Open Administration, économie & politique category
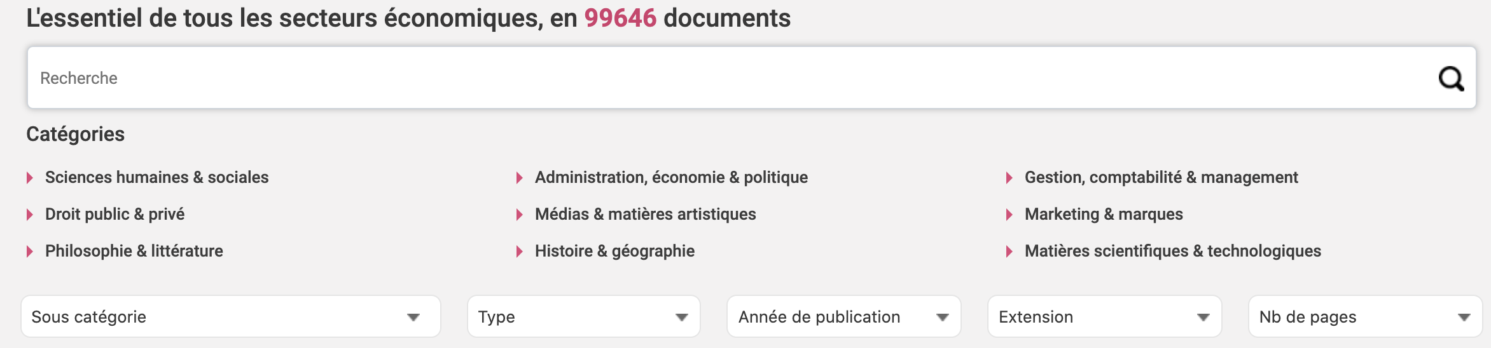Image resolution: width=1491 pixels, height=348 pixels. [x=671, y=177]
